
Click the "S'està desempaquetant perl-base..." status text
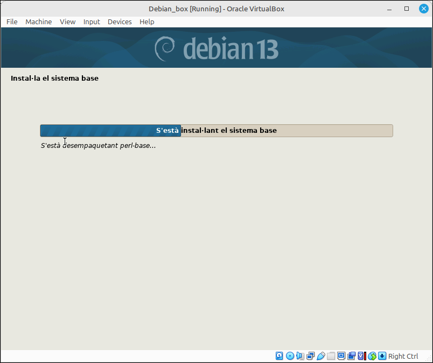[99, 146]
